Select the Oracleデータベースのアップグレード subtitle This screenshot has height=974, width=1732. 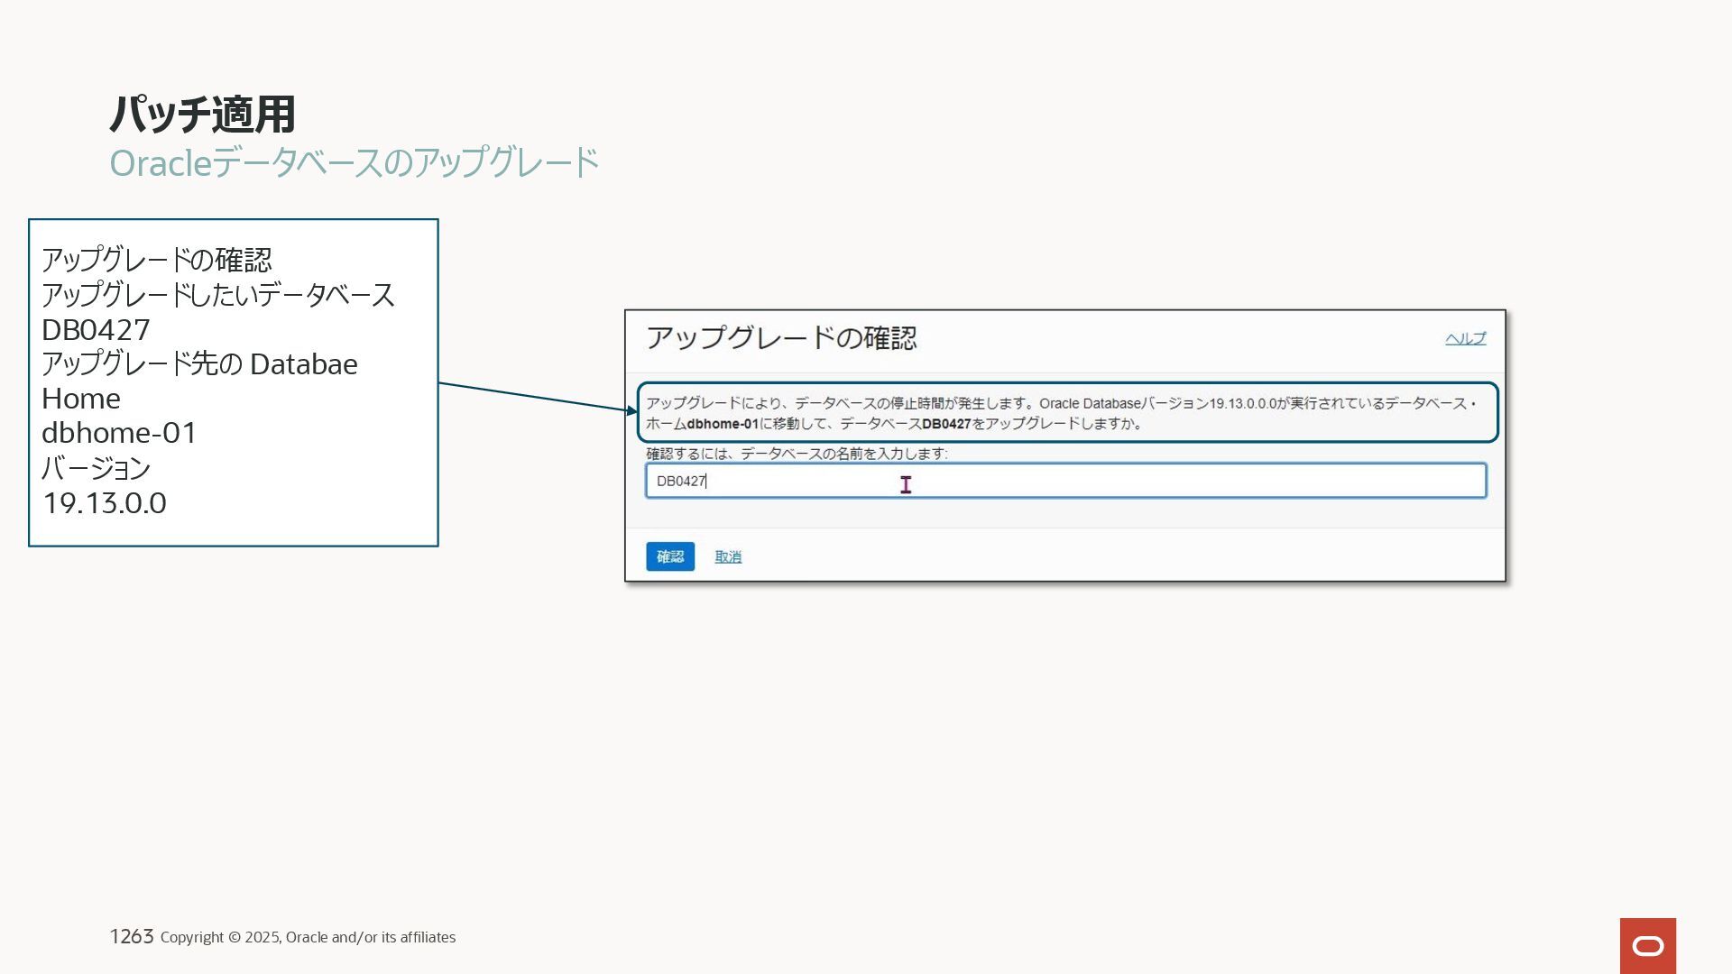pos(354,163)
